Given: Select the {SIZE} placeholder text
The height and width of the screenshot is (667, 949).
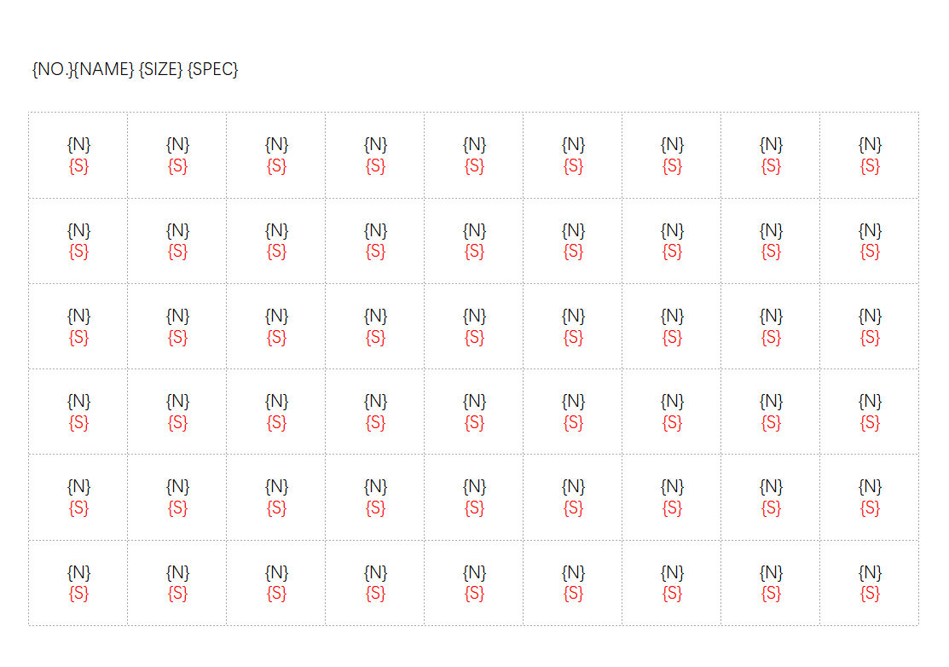Looking at the screenshot, I should pos(160,70).
